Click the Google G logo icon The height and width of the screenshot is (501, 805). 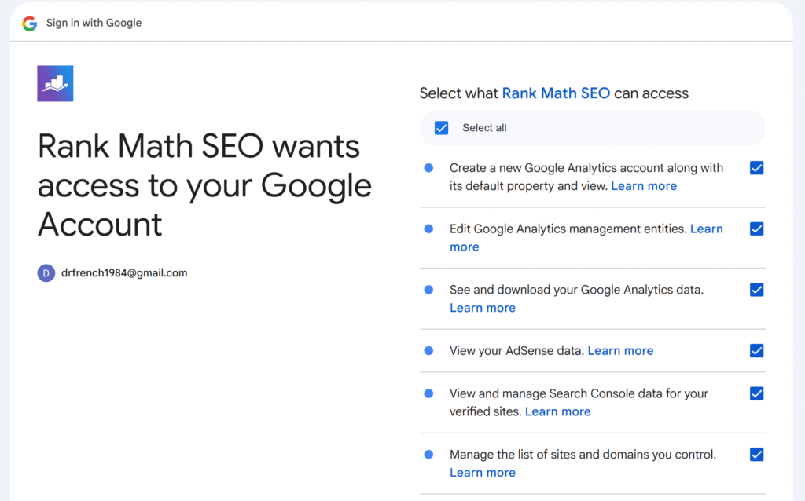point(30,23)
